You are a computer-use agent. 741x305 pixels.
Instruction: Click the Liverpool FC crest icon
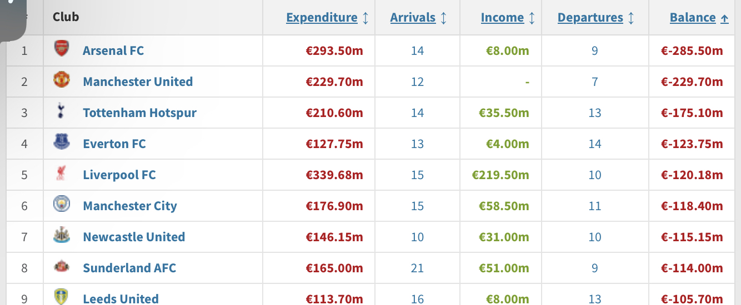(x=61, y=173)
